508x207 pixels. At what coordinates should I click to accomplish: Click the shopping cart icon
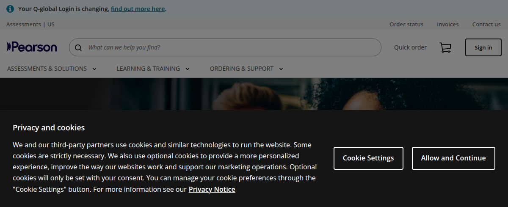445,48
